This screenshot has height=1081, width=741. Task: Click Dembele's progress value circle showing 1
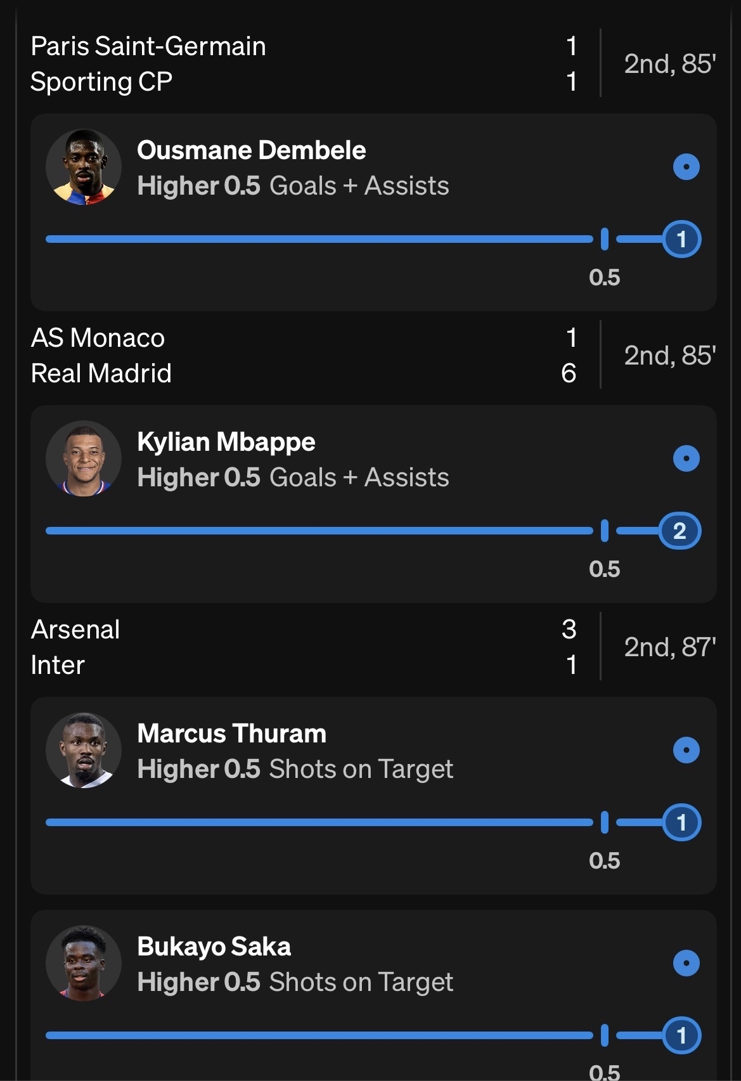click(681, 239)
